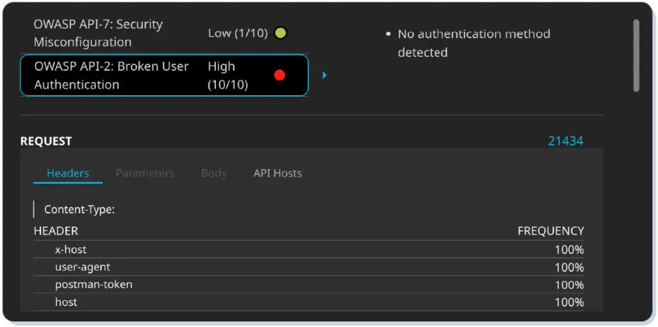Click the red High severity indicator dot
Screen dimensions: 658x327
coord(280,75)
